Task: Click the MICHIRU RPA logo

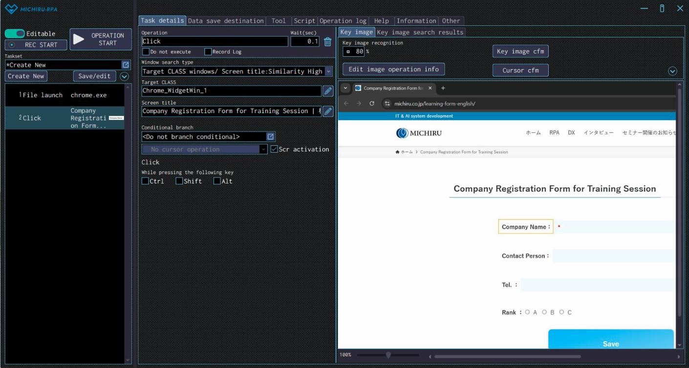Action: pyautogui.click(x=32, y=9)
